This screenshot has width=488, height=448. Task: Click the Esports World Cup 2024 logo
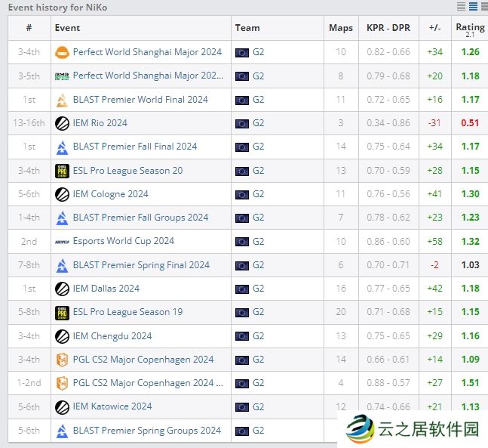tap(62, 241)
